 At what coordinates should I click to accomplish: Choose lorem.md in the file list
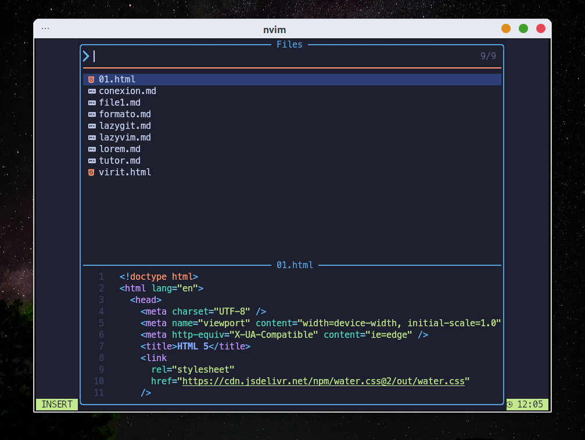119,149
